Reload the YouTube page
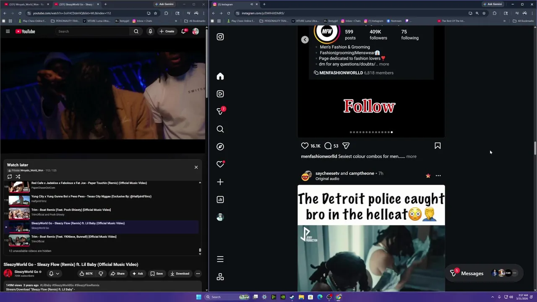Viewport: 537px width, 302px height. [x=19, y=13]
